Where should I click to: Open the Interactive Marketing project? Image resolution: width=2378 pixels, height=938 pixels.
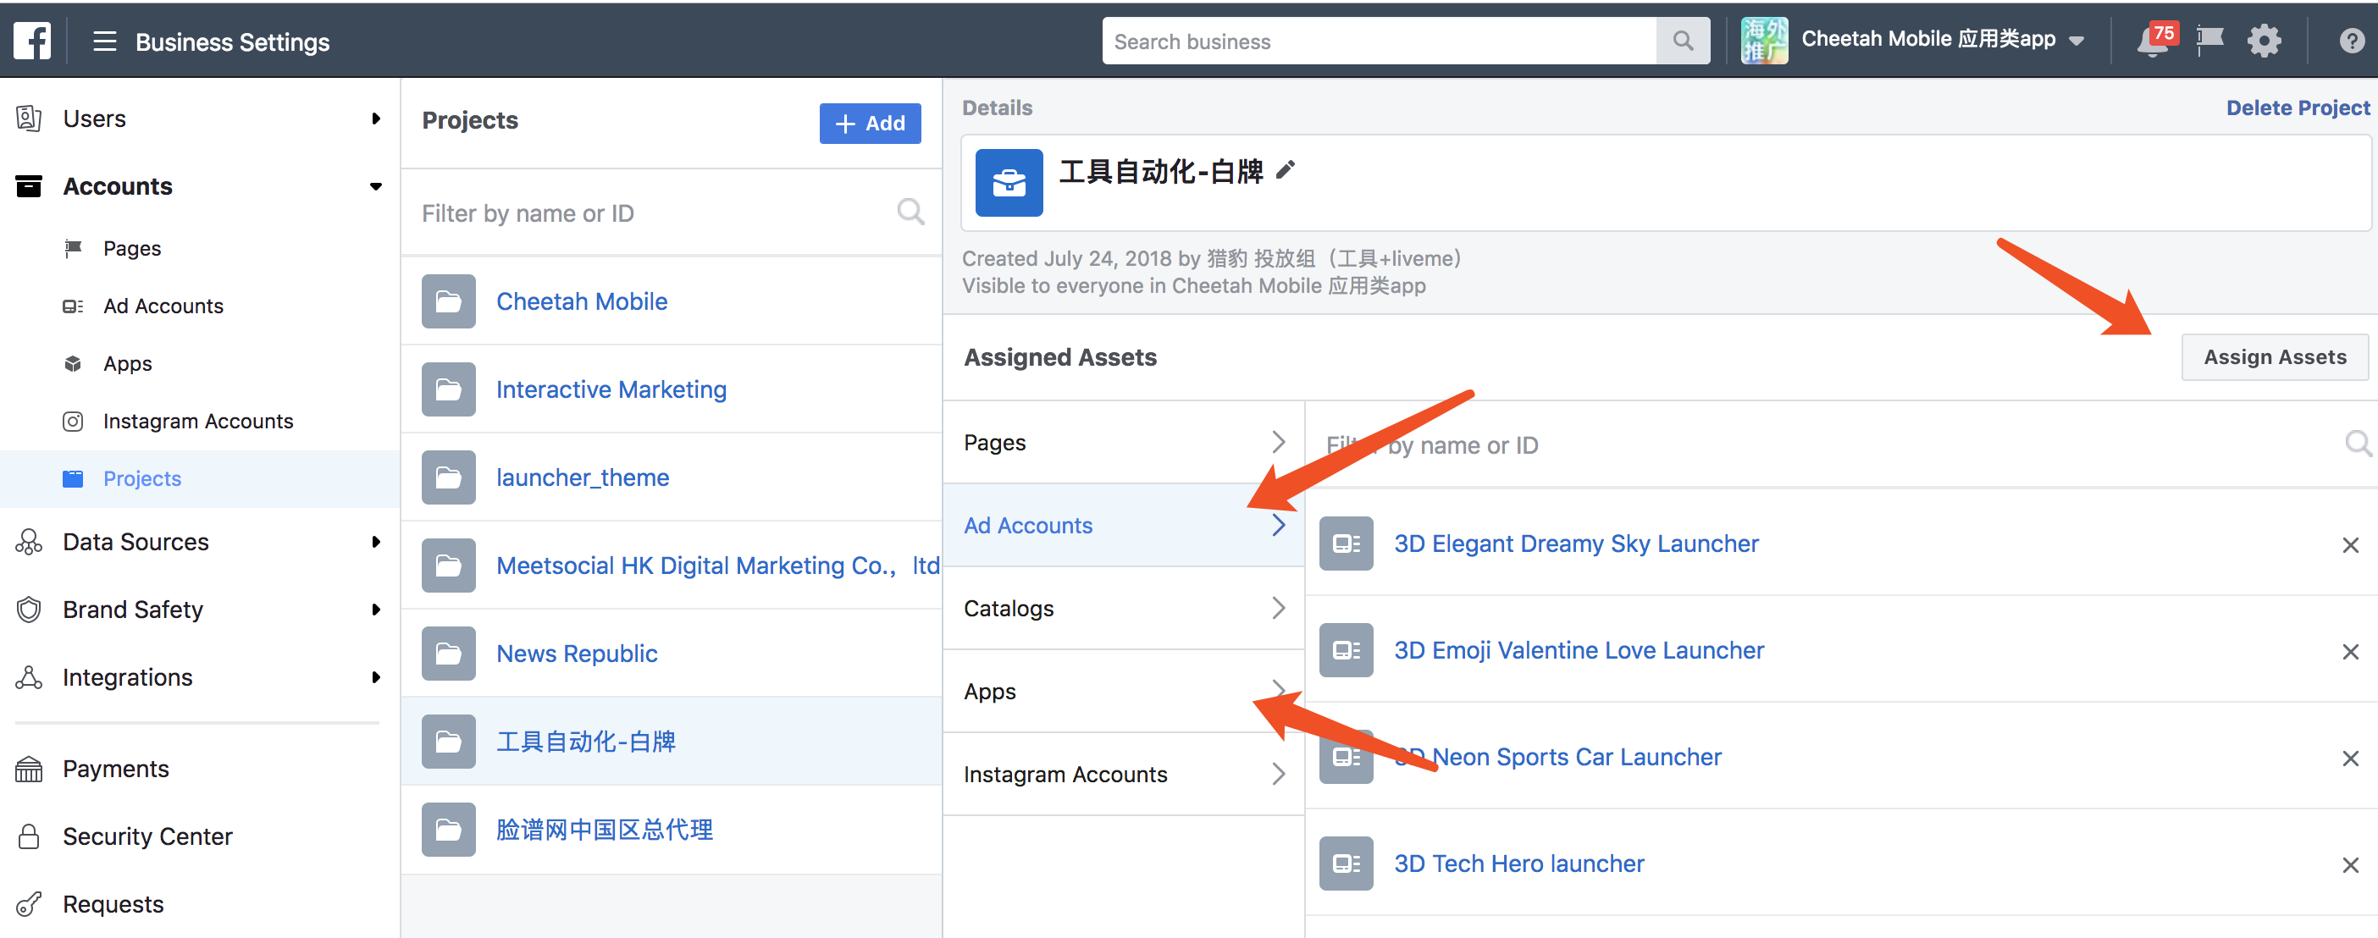[x=611, y=389]
